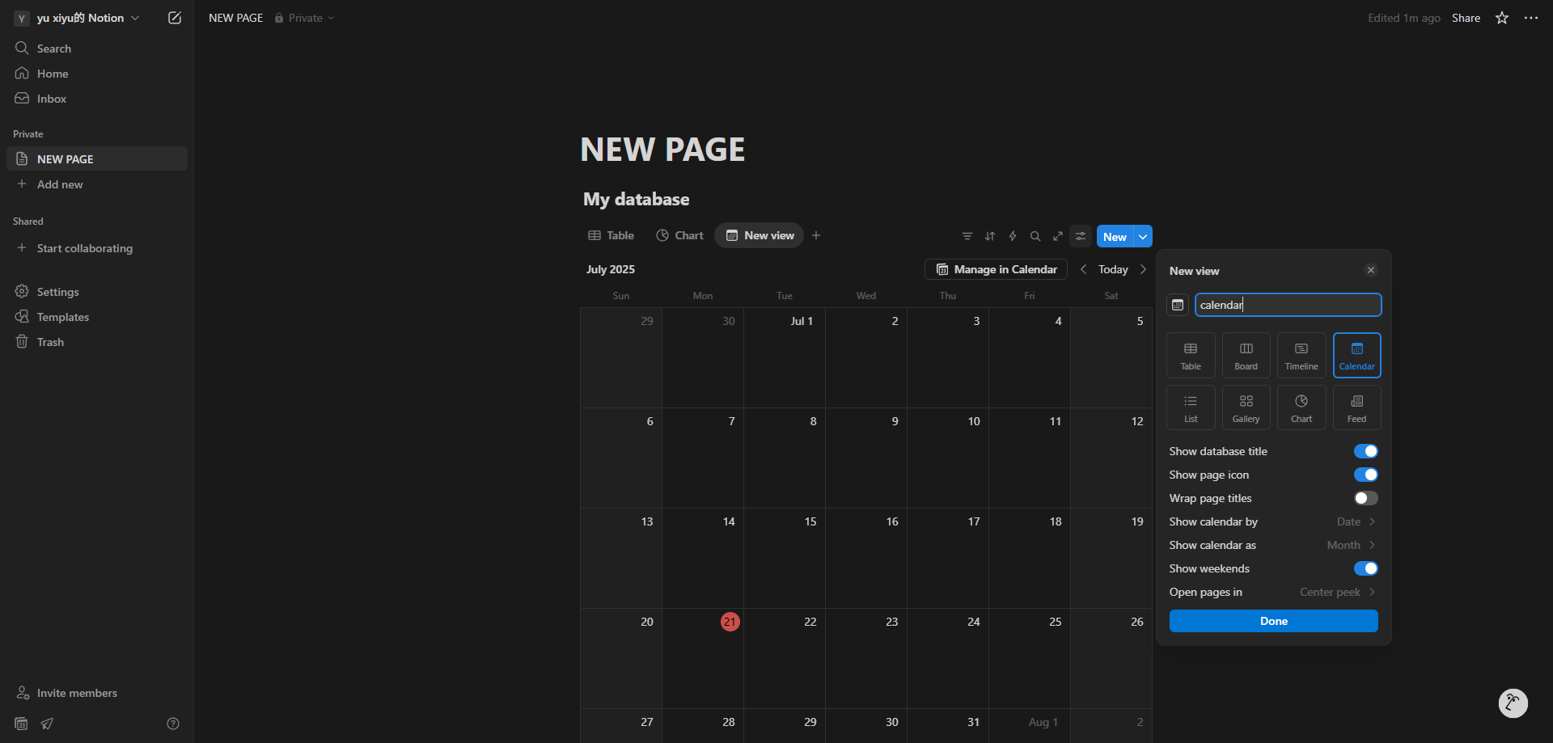Open automations lightning icon
The height and width of the screenshot is (743, 1553).
(x=1013, y=236)
